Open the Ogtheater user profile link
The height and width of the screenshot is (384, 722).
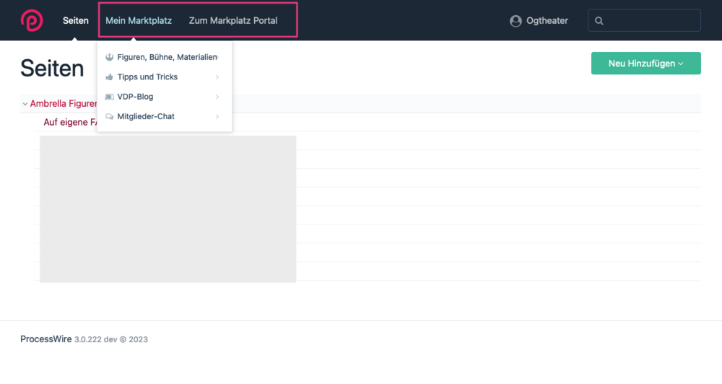coord(547,21)
